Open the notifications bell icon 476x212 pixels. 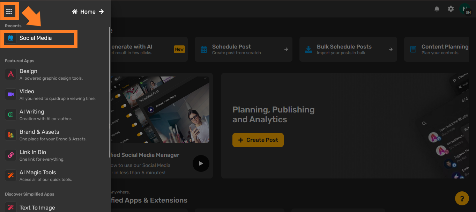437,9
